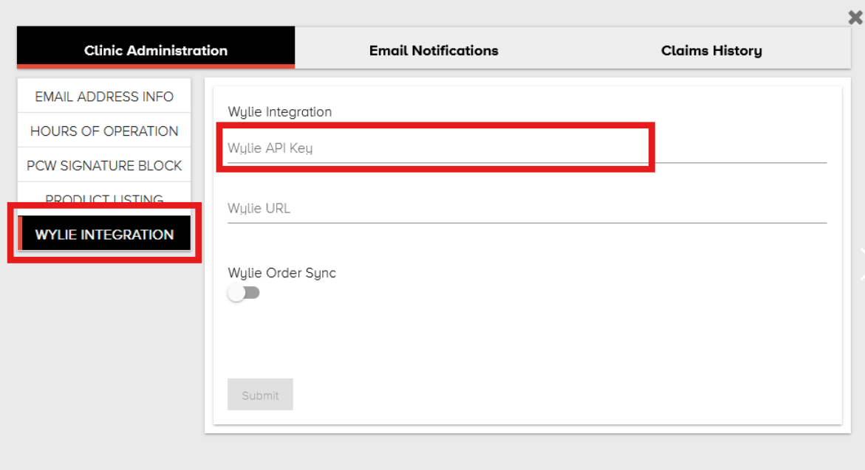
Task: Close the clinic administration dialog
Action: point(855,18)
